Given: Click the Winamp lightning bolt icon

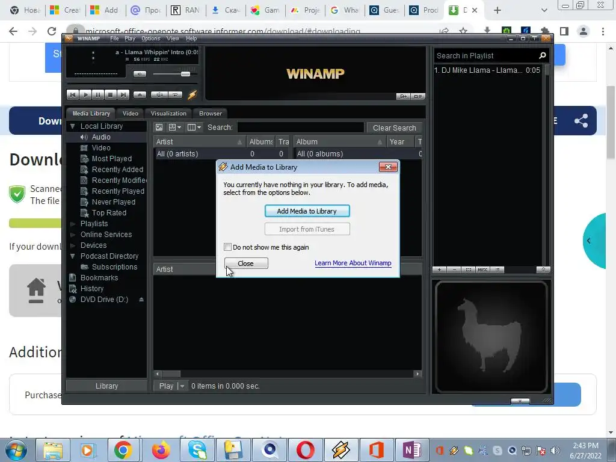Looking at the screenshot, I should coord(192,94).
